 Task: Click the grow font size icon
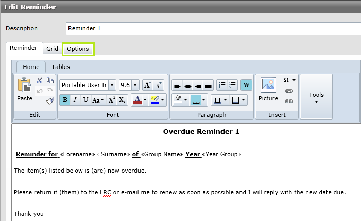(x=147, y=85)
